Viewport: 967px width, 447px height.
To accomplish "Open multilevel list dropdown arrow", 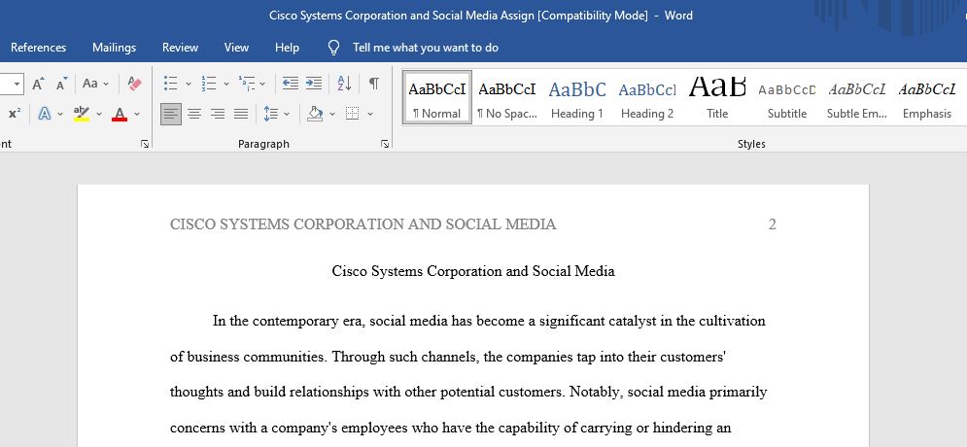I will 262,84.
